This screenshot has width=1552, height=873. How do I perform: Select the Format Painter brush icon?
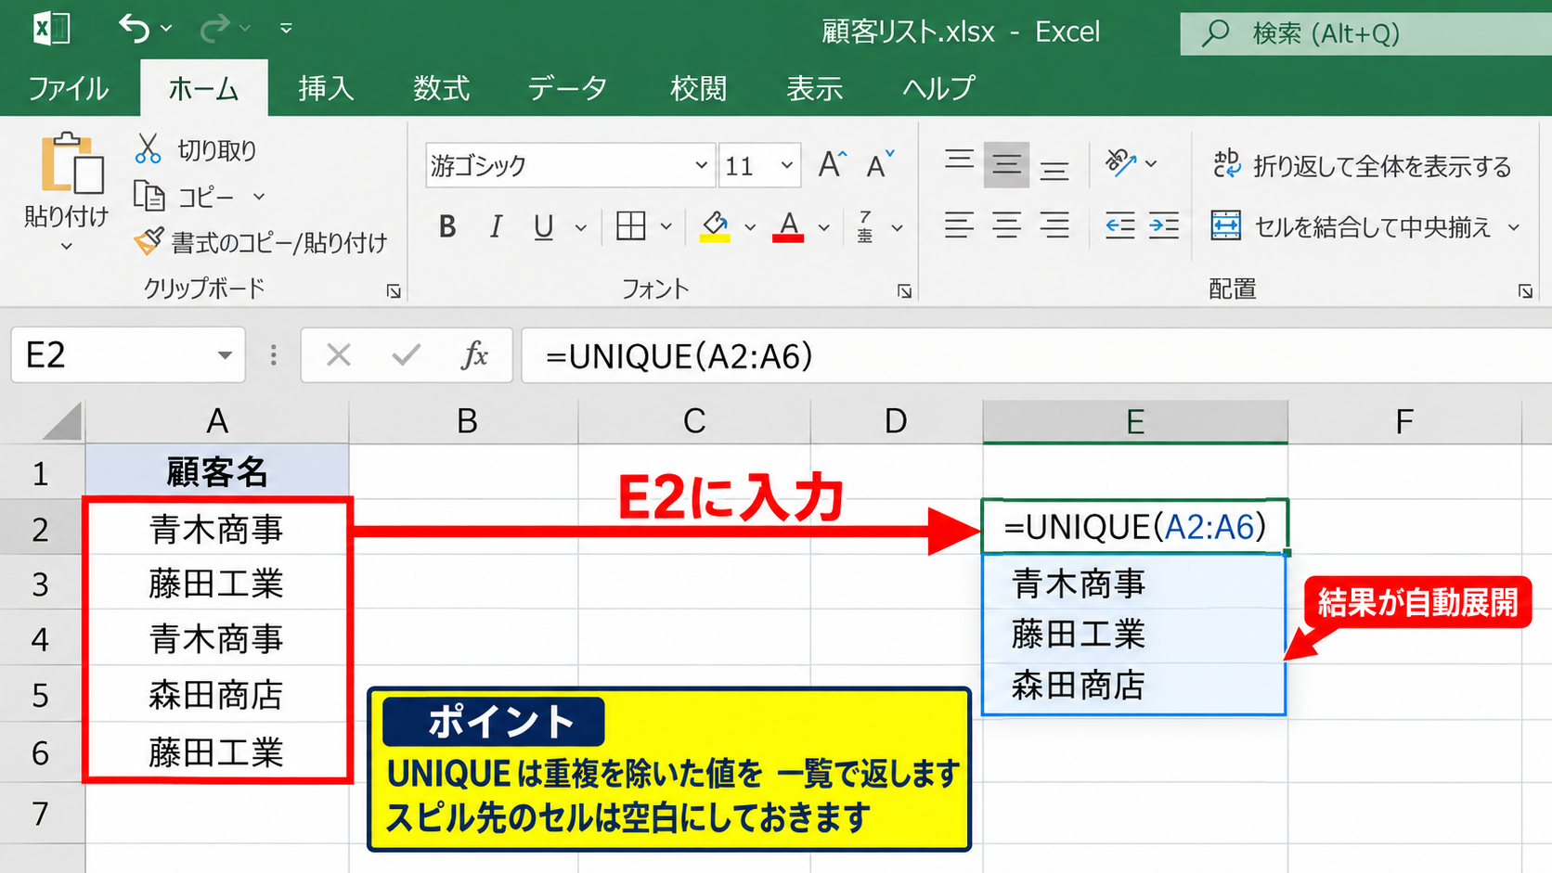click(x=149, y=241)
